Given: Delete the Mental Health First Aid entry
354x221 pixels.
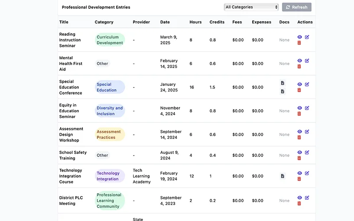Looking at the screenshot, I should point(299,67).
